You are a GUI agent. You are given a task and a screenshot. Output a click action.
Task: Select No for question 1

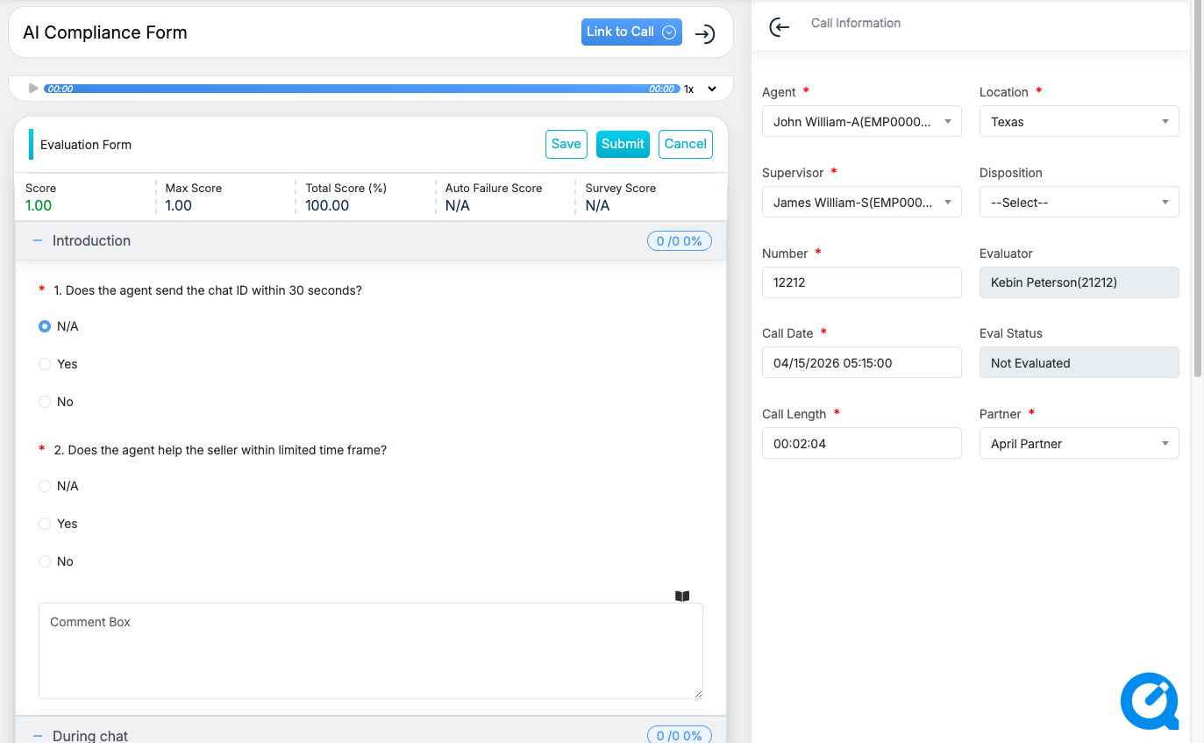[45, 402]
